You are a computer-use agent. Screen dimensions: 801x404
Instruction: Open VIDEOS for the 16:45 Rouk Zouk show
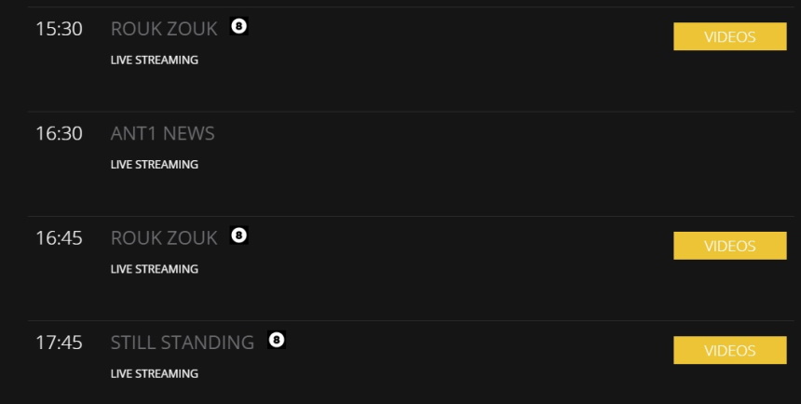coord(729,246)
